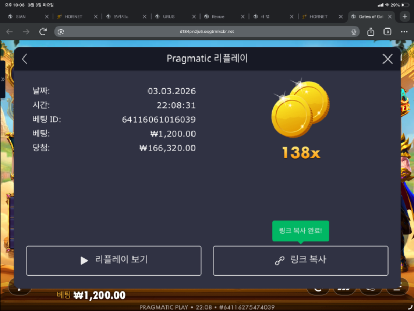This screenshot has height=311, width=414.
Task: Open site settings icon in address bar
Action: tap(61, 32)
